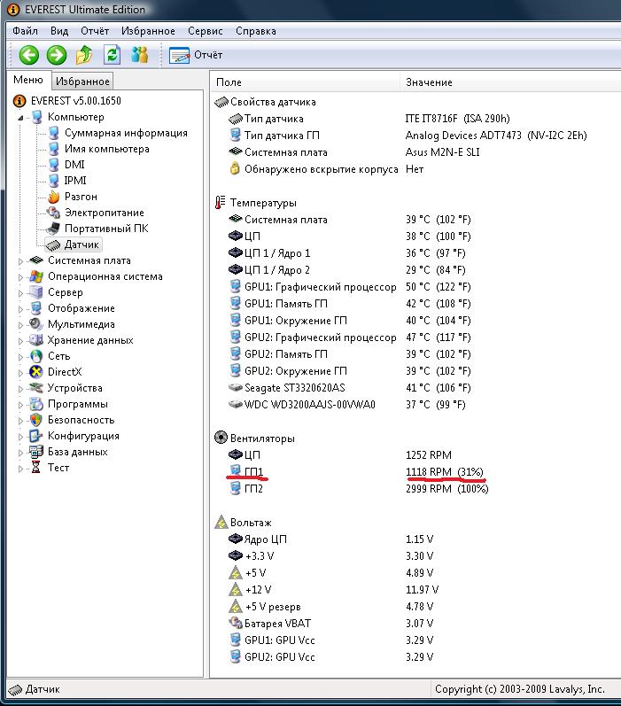Collapse the Компьютер tree node

click(x=20, y=118)
